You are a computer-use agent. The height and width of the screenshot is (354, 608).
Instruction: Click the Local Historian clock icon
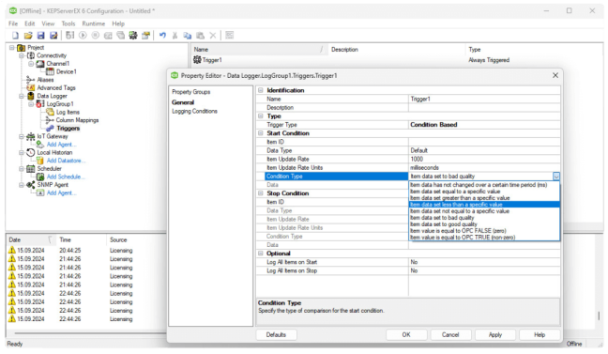tap(31, 152)
